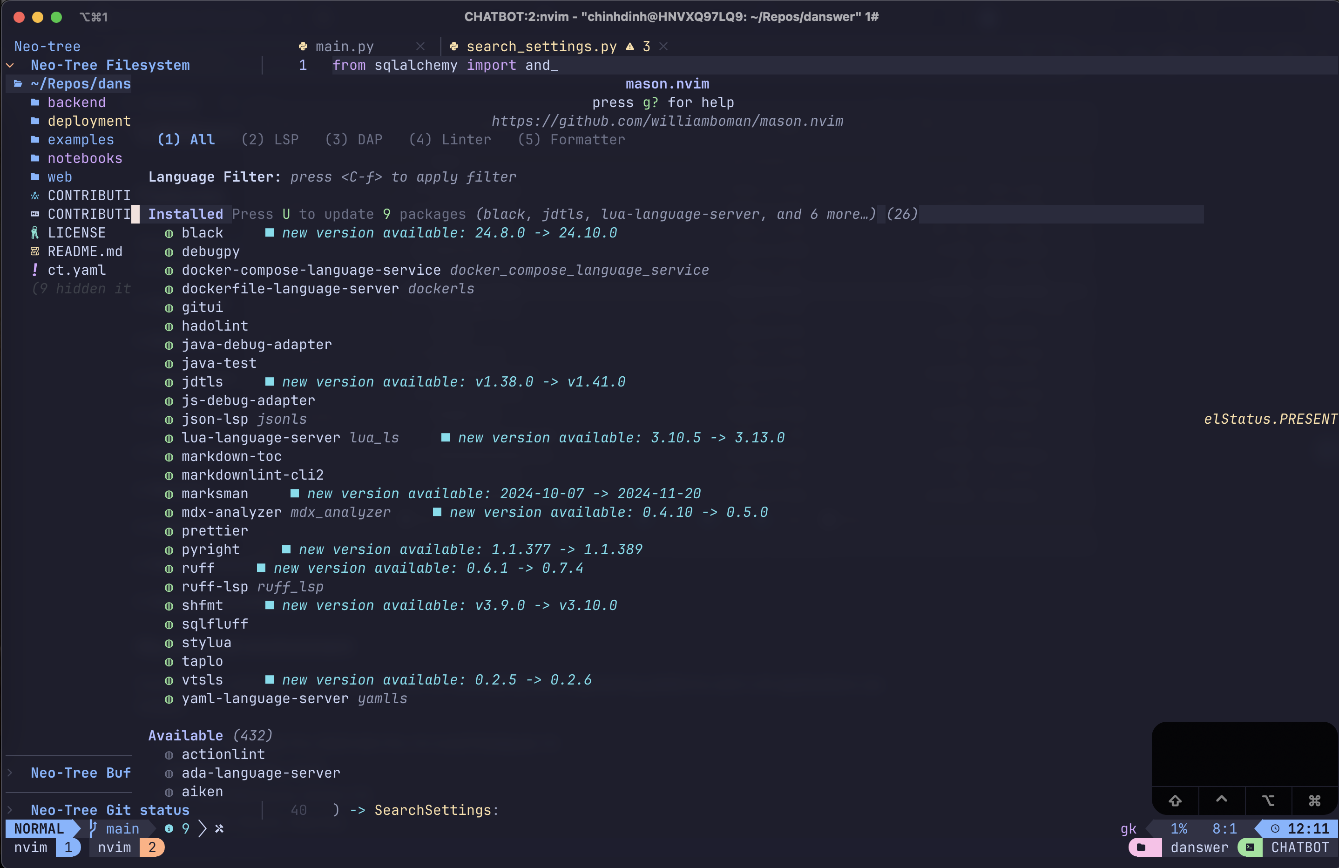
Task: Click the git branch icon in the statusline
Action: tap(94, 828)
